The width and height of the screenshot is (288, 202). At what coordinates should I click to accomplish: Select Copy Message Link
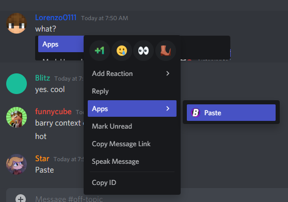(x=132, y=144)
